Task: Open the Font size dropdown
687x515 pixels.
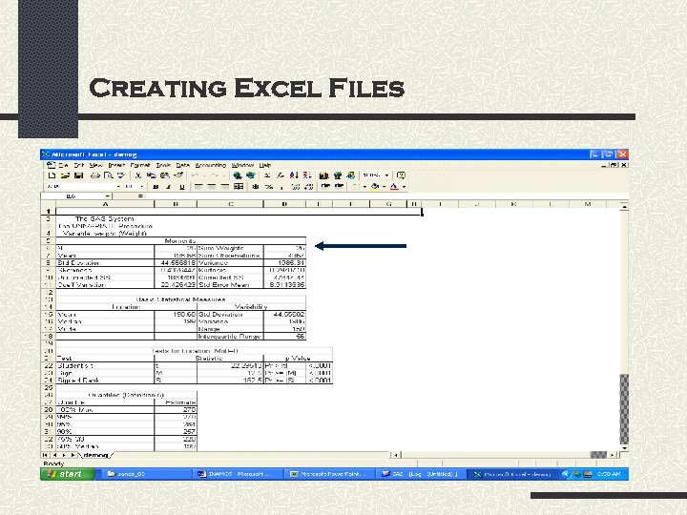Action: [x=141, y=187]
